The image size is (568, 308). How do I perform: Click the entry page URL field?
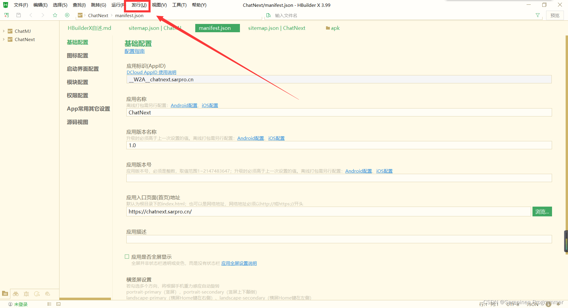tap(329, 212)
